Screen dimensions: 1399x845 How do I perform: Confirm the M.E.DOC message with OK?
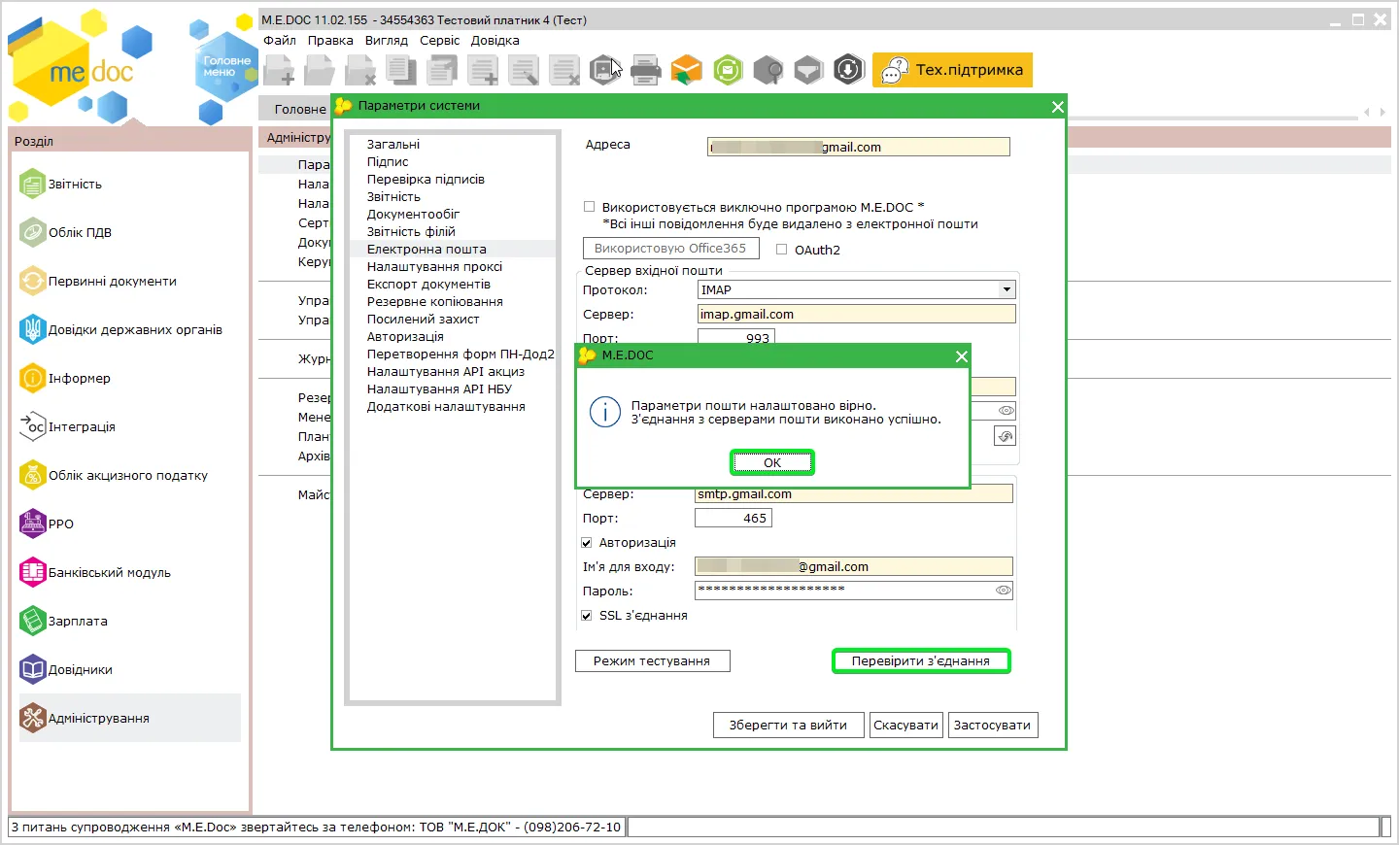[x=772, y=462]
